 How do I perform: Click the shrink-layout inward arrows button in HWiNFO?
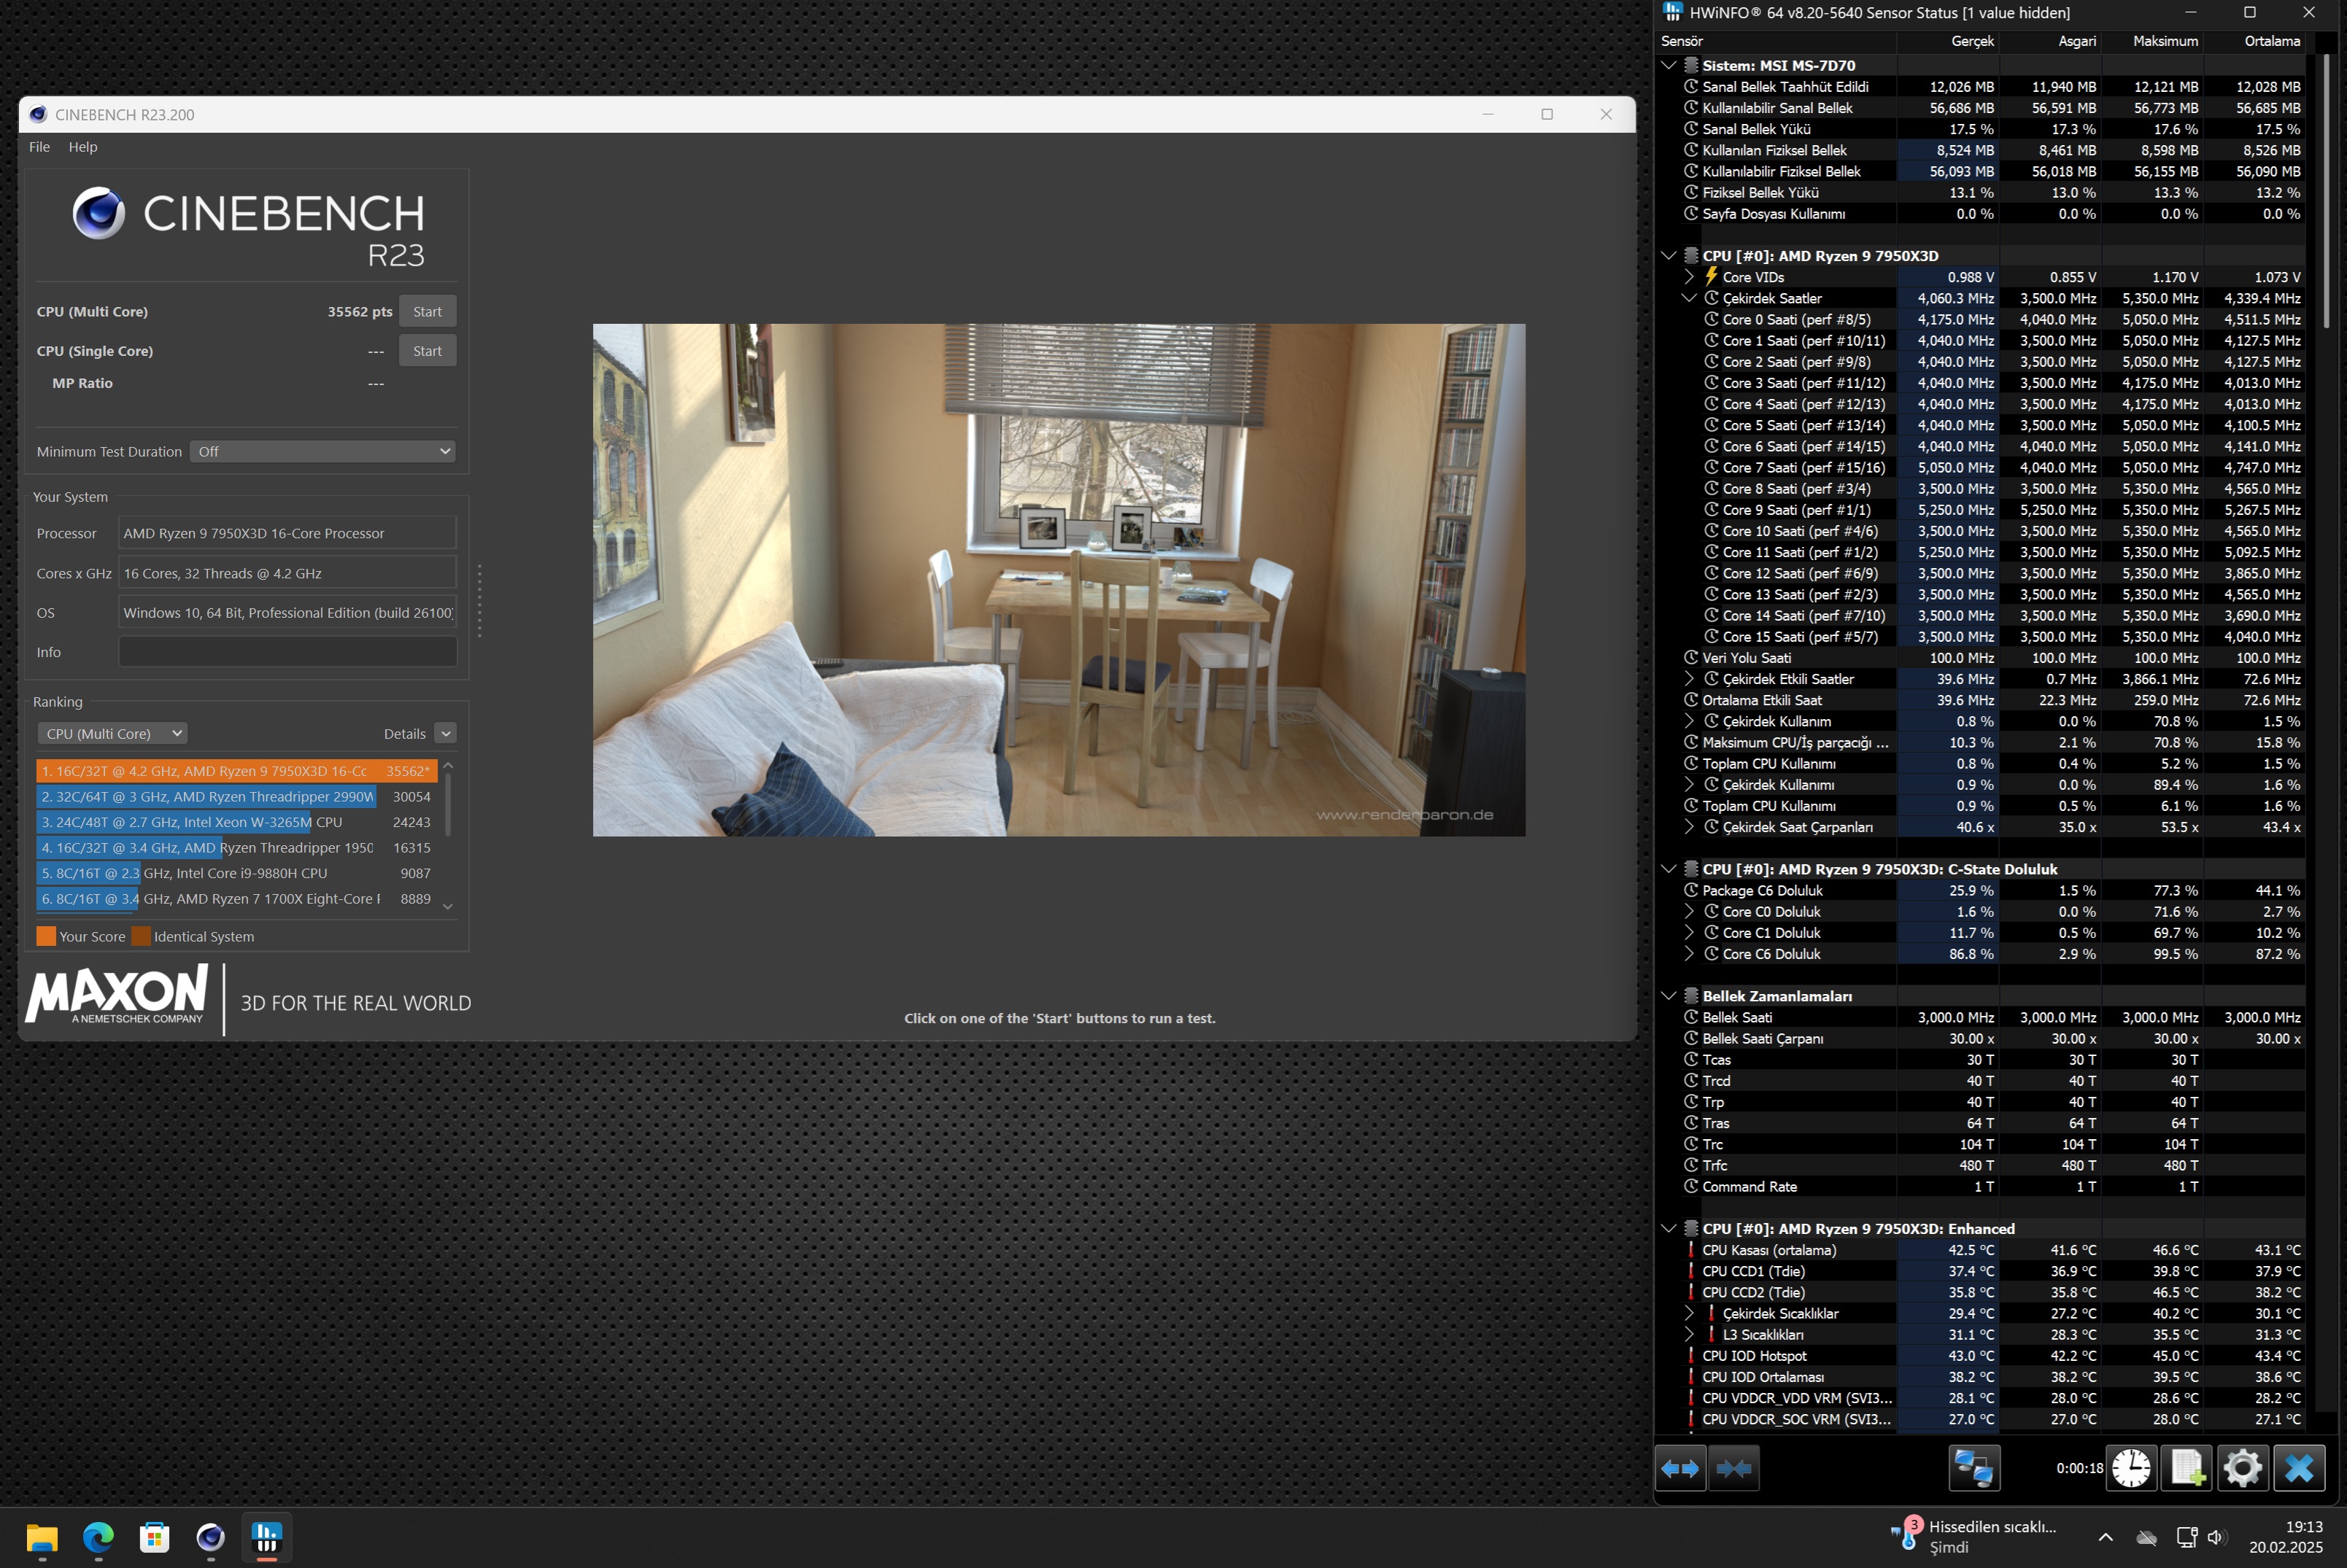(1733, 1468)
